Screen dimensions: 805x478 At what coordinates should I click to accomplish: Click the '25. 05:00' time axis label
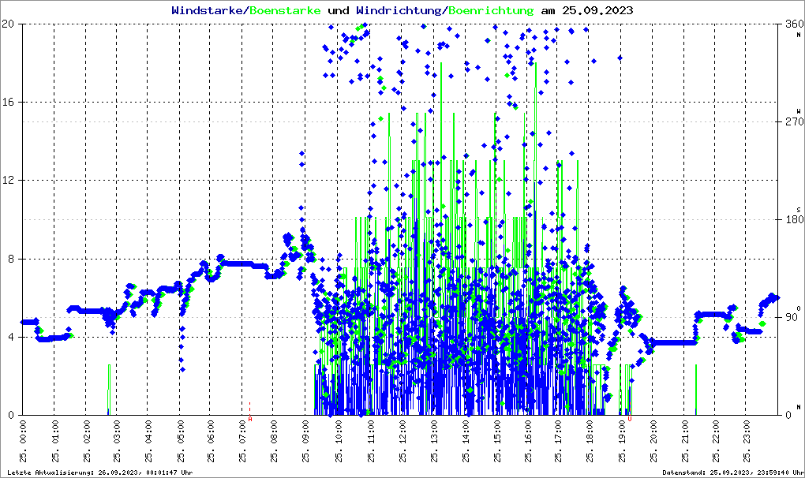180,442
